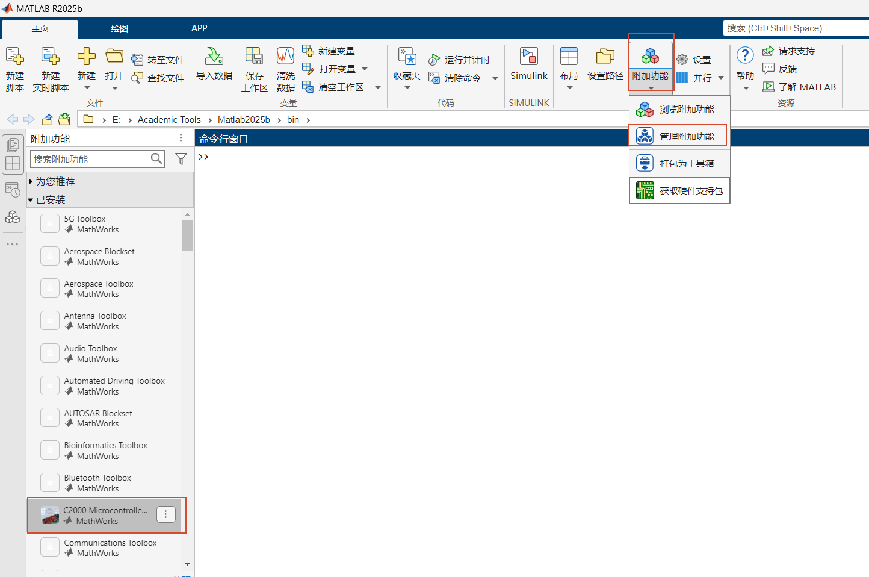
Task: Click the search magnifier in add-ons panel
Action: point(156,159)
